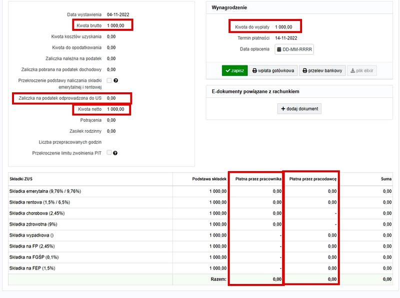This screenshot has height=298, width=400.
Task: Click the Kwota brutto value 1 000,00
Action: tap(115, 25)
